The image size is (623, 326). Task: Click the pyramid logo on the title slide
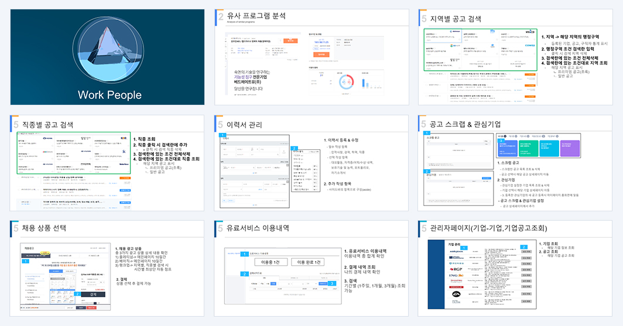pyautogui.click(x=108, y=50)
